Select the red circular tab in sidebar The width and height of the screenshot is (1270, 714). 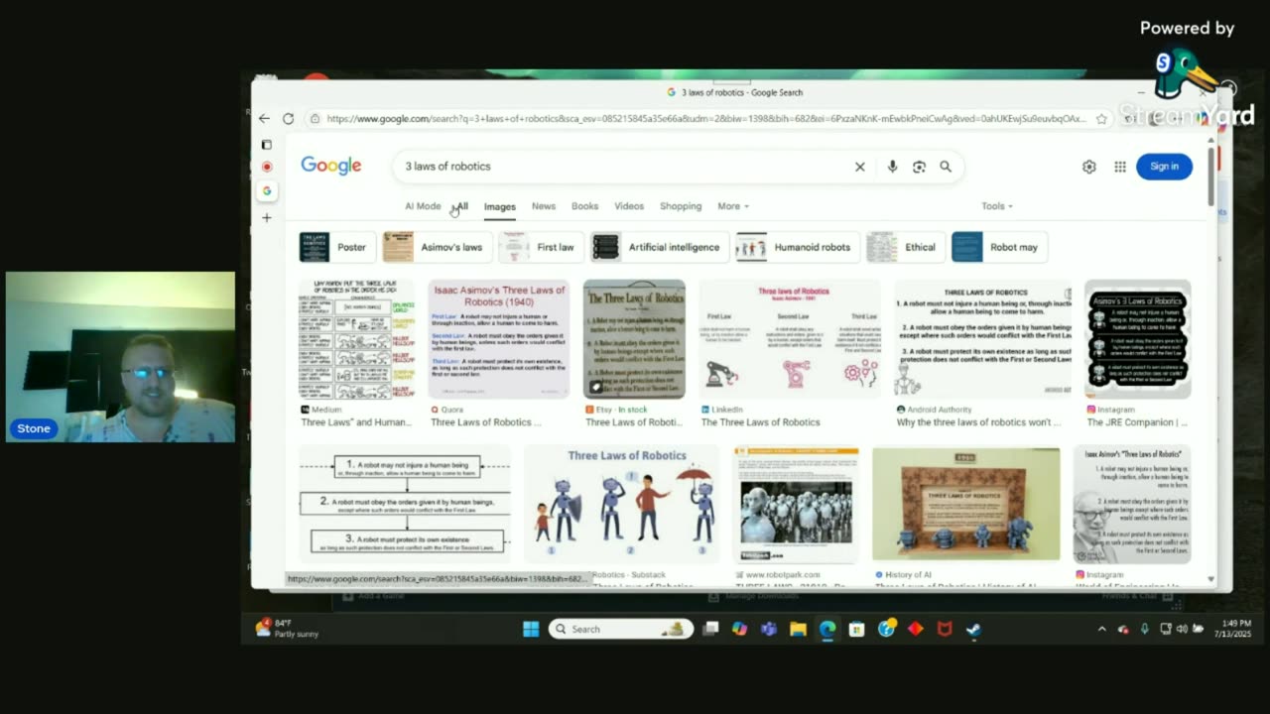tap(266, 167)
